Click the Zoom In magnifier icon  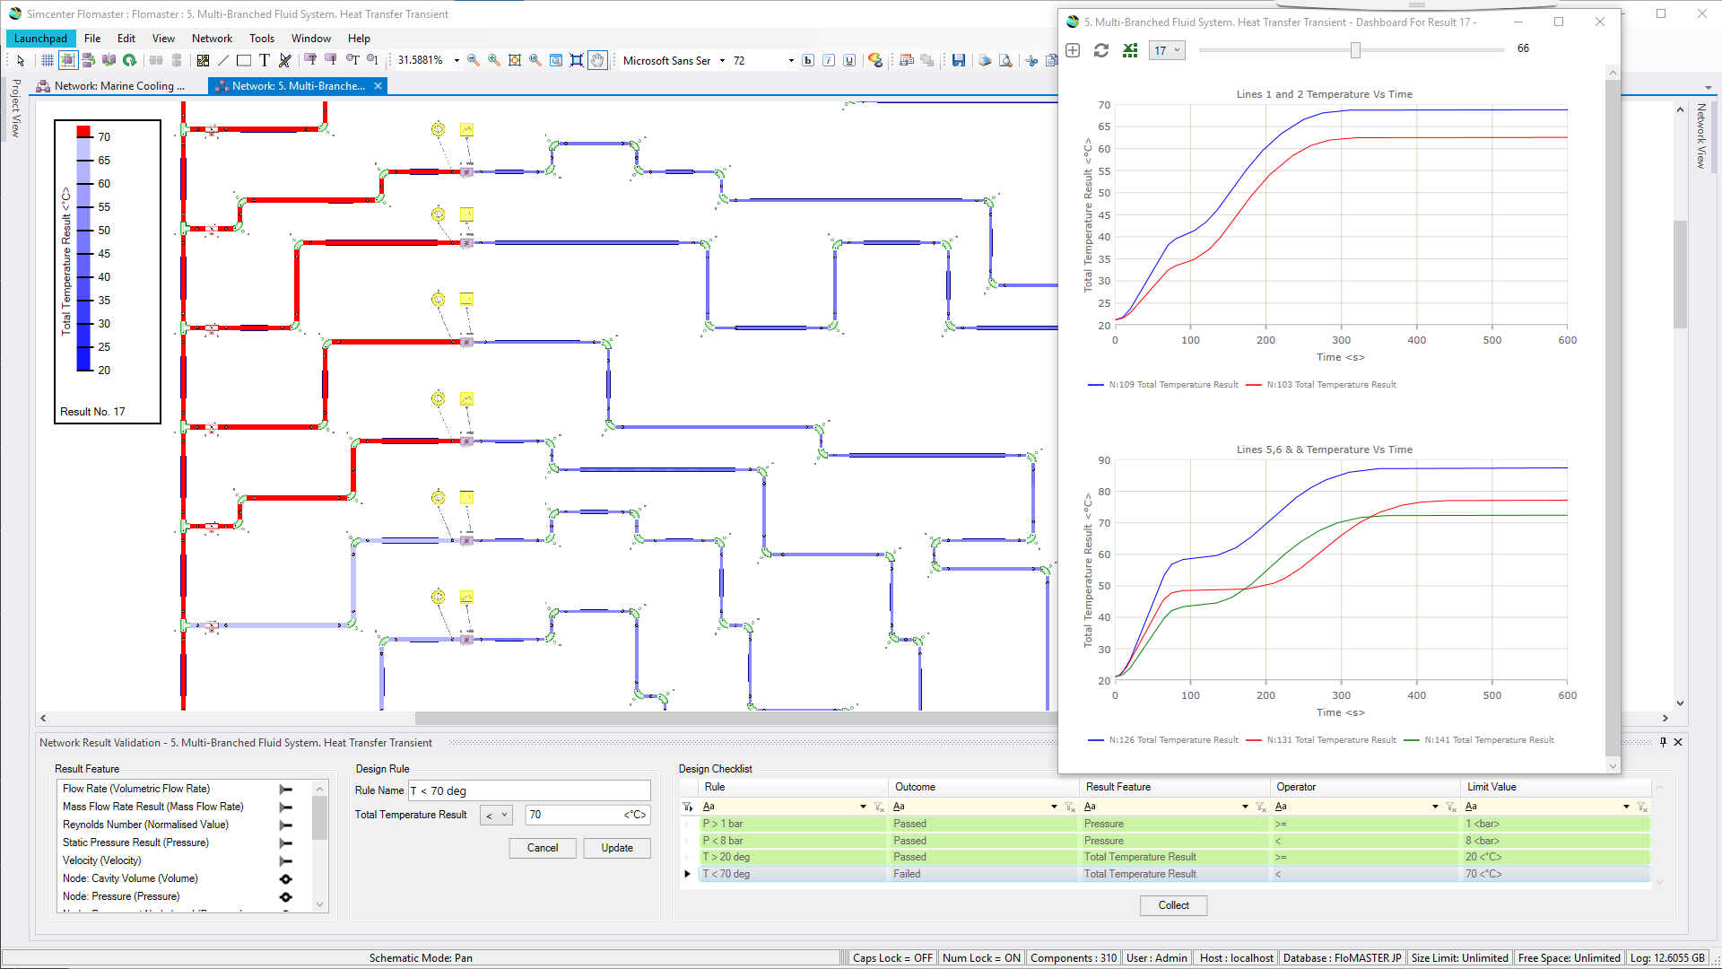492,60
